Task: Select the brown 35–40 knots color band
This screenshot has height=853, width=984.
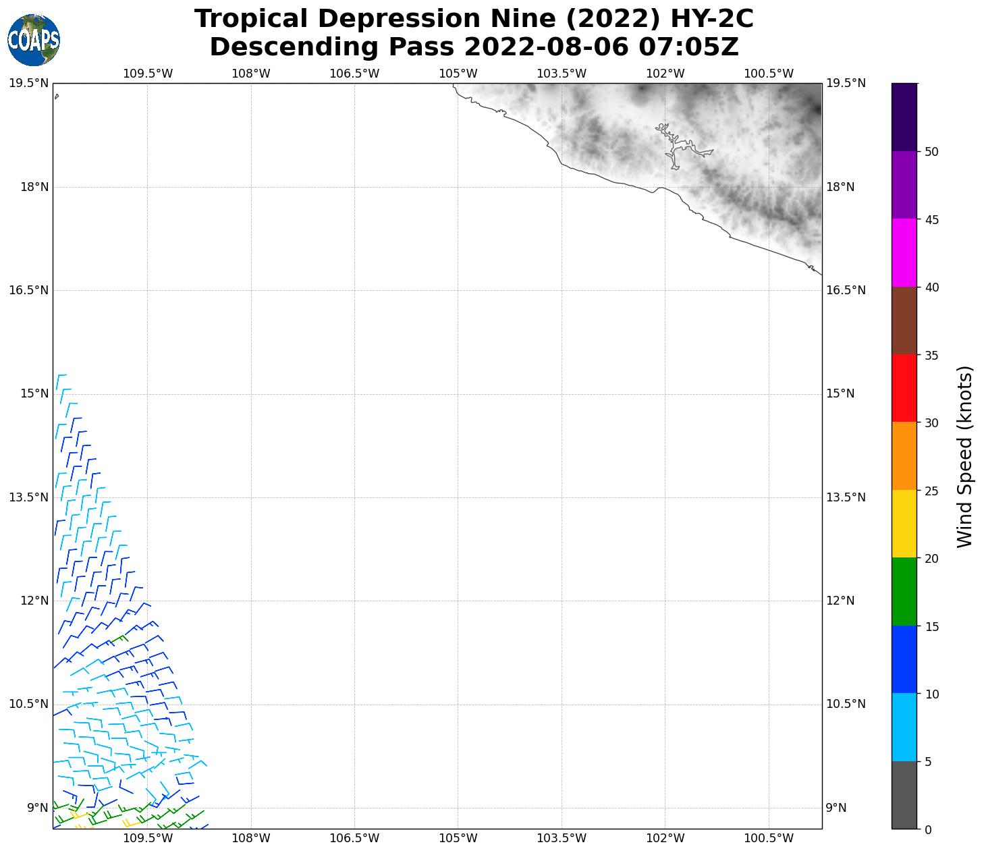Action: 904,321
